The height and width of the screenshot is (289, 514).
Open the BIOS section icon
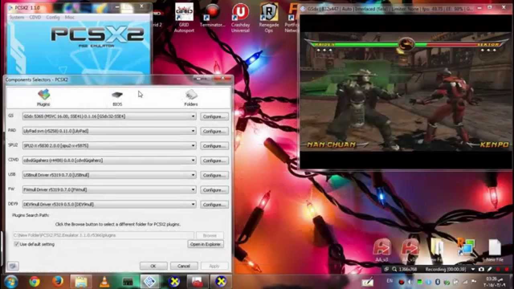click(117, 98)
